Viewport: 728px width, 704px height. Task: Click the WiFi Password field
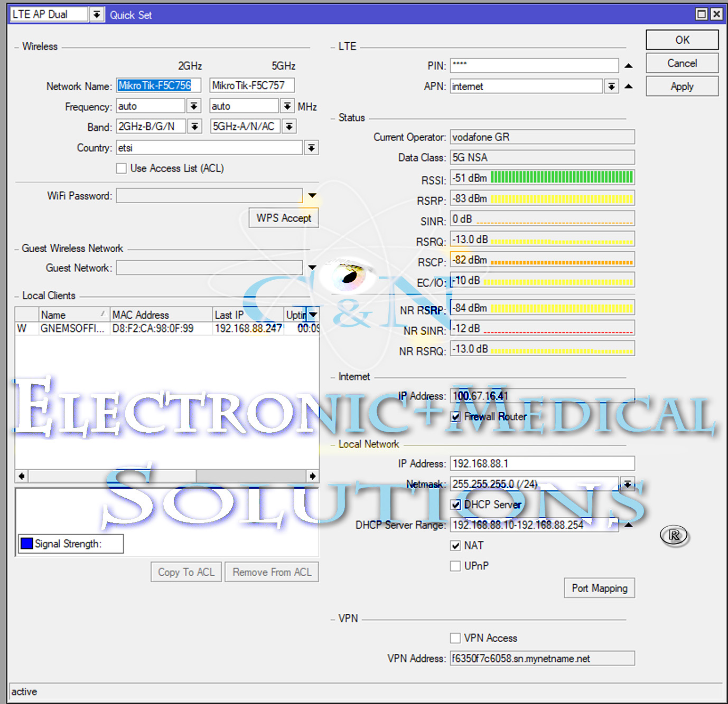(209, 196)
